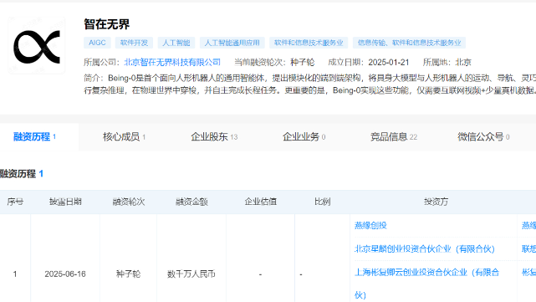Click the 融资金额 column header
The height and width of the screenshot is (302, 536).
(191, 202)
